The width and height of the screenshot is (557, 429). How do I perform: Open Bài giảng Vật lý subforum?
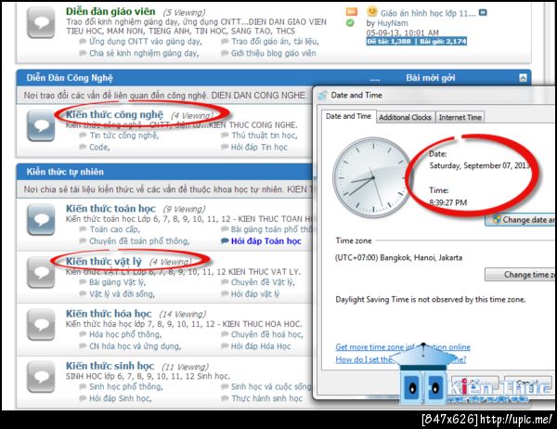(x=118, y=282)
